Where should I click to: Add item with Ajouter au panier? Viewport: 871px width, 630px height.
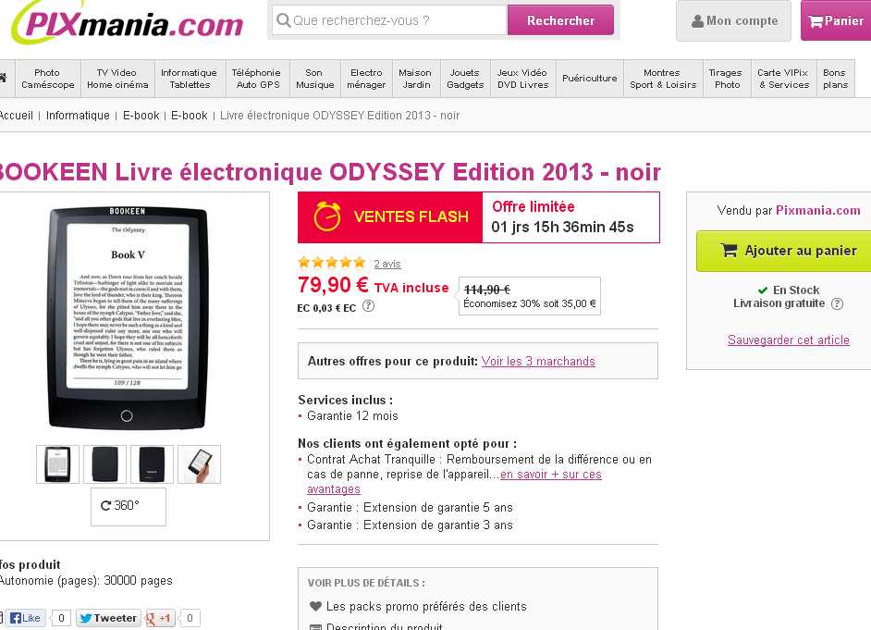coord(784,251)
